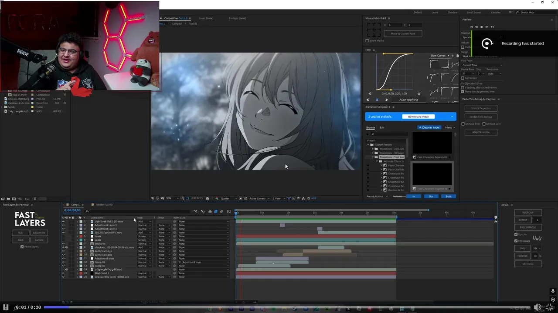Toggle Parent layers checkbox in Fast Layers

22,246
